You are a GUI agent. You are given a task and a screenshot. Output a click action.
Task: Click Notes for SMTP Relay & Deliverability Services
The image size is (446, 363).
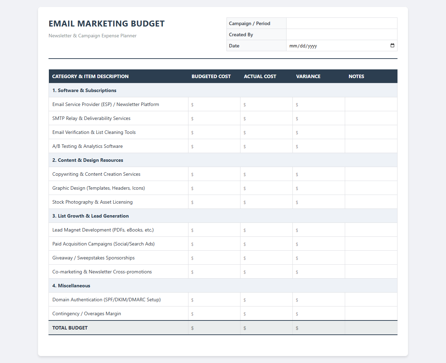[x=371, y=118]
